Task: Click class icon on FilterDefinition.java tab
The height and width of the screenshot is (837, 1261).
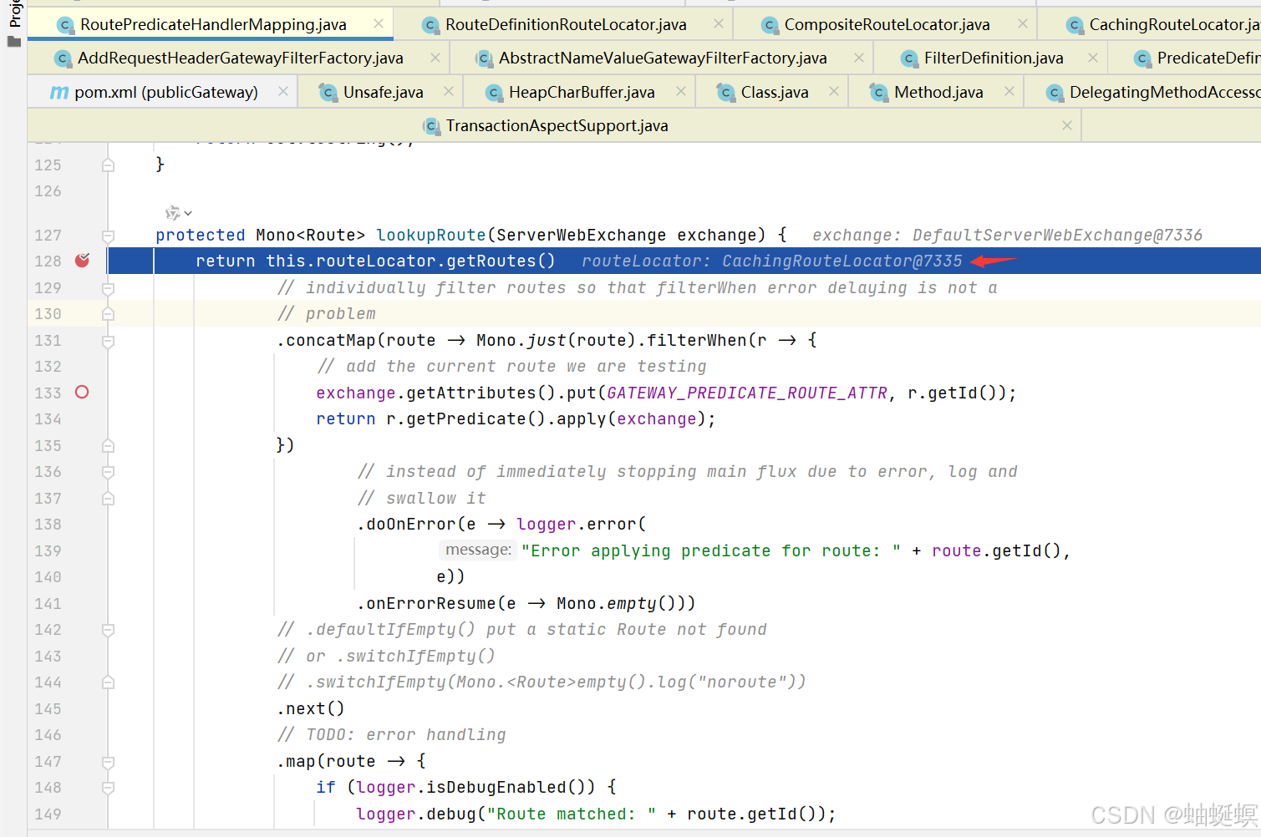Action: (x=909, y=58)
